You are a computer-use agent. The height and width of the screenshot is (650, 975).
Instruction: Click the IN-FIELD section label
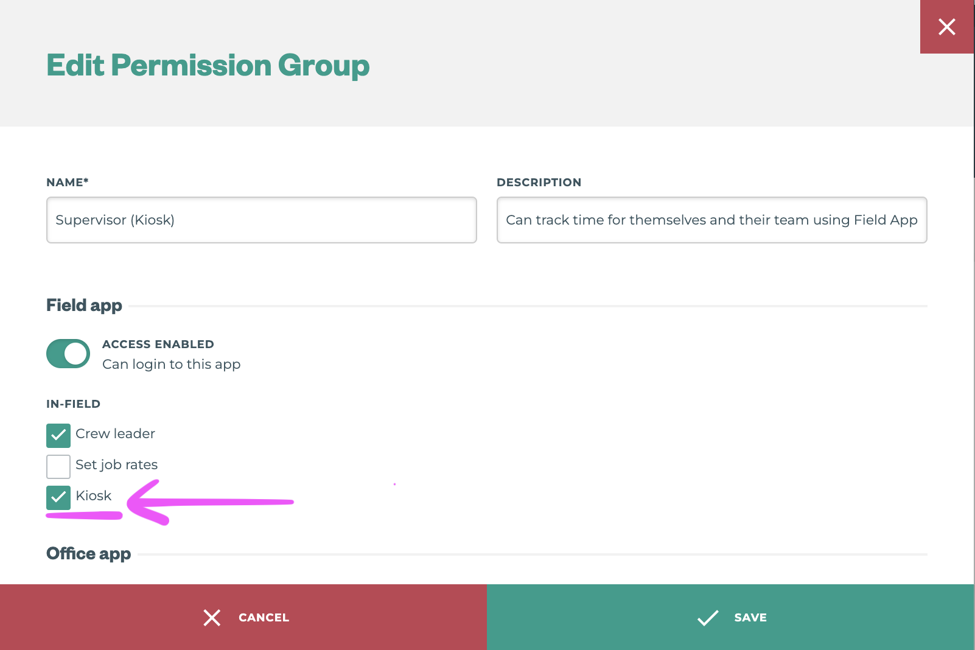pos(73,404)
